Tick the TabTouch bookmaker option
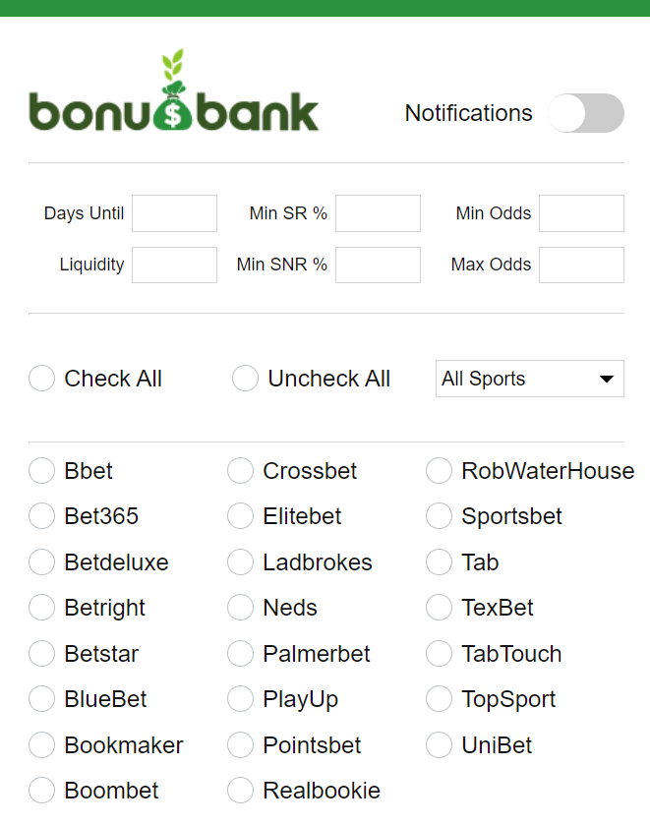Image resolution: width=650 pixels, height=826 pixels. (x=439, y=654)
